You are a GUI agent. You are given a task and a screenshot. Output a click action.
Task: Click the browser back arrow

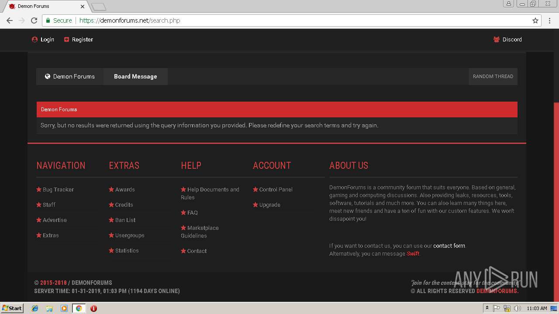click(x=10, y=20)
